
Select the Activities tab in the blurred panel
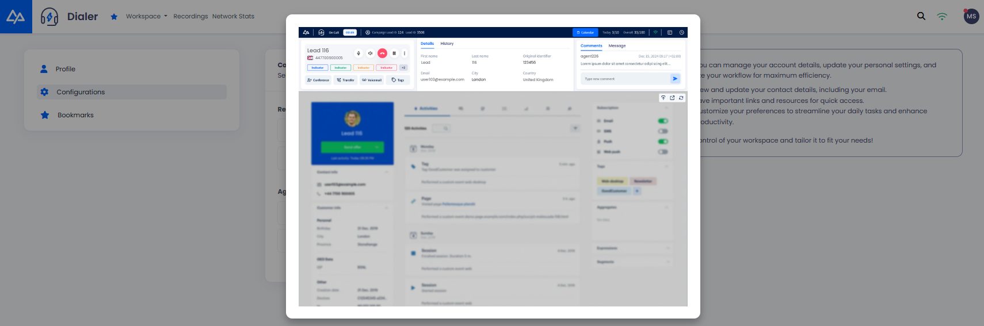[426, 108]
